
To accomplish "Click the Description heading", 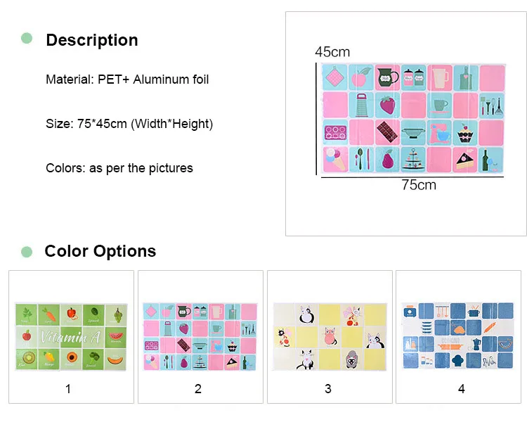I will 92,40.
